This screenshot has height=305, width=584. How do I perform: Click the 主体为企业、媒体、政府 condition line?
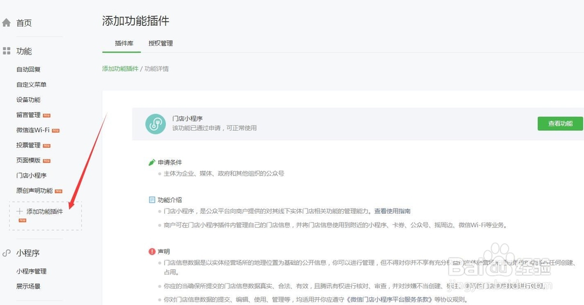tap(224, 174)
